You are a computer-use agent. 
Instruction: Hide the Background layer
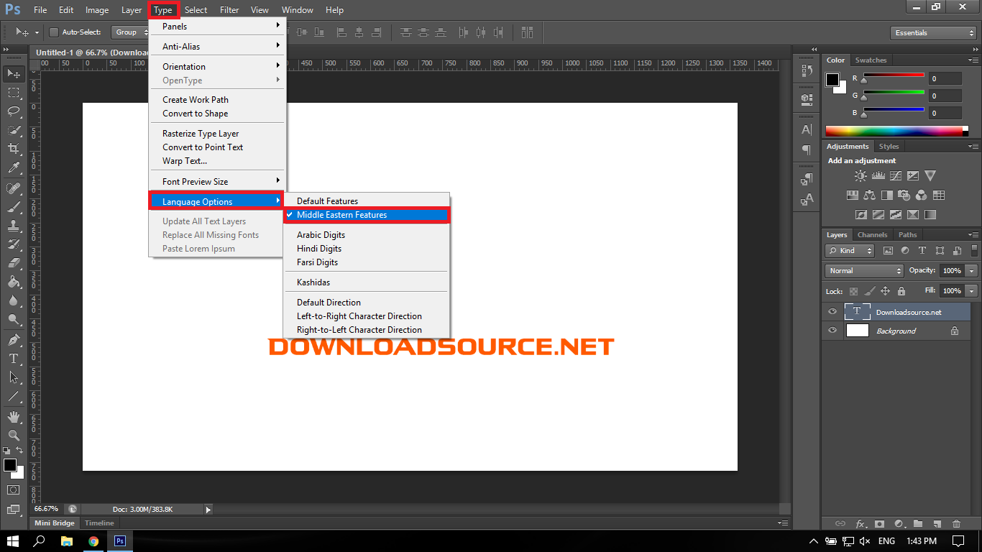pos(832,331)
